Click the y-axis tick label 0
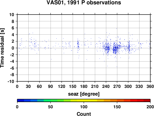This screenshot has height=116, width=154. click(x=13, y=48)
